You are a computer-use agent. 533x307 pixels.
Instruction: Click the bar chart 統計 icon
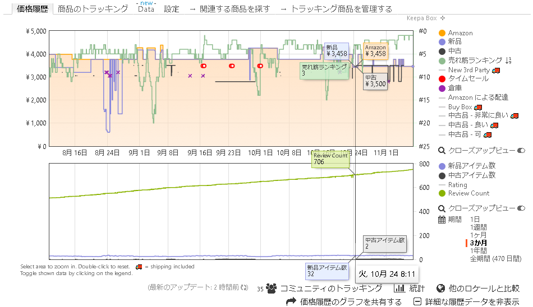[x=399, y=289]
